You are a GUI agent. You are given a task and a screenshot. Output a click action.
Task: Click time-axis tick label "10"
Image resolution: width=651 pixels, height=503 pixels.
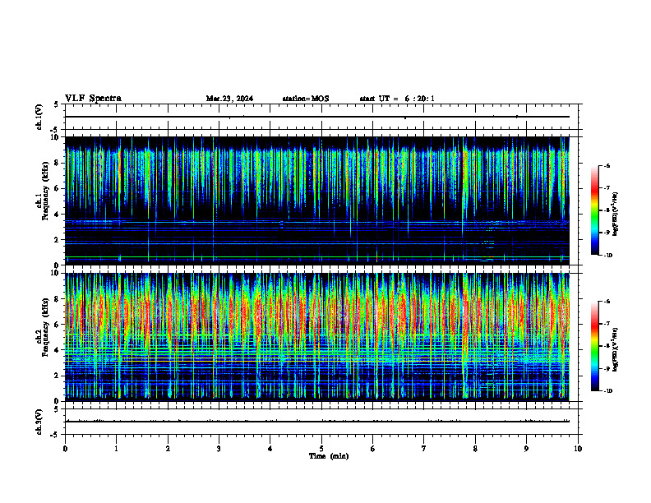pyautogui.click(x=578, y=449)
